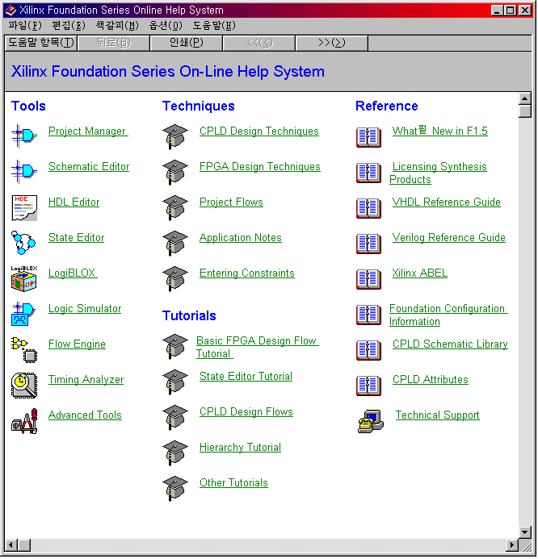Click the HDL Editor document icon
The width and height of the screenshot is (538, 559).
point(24,207)
